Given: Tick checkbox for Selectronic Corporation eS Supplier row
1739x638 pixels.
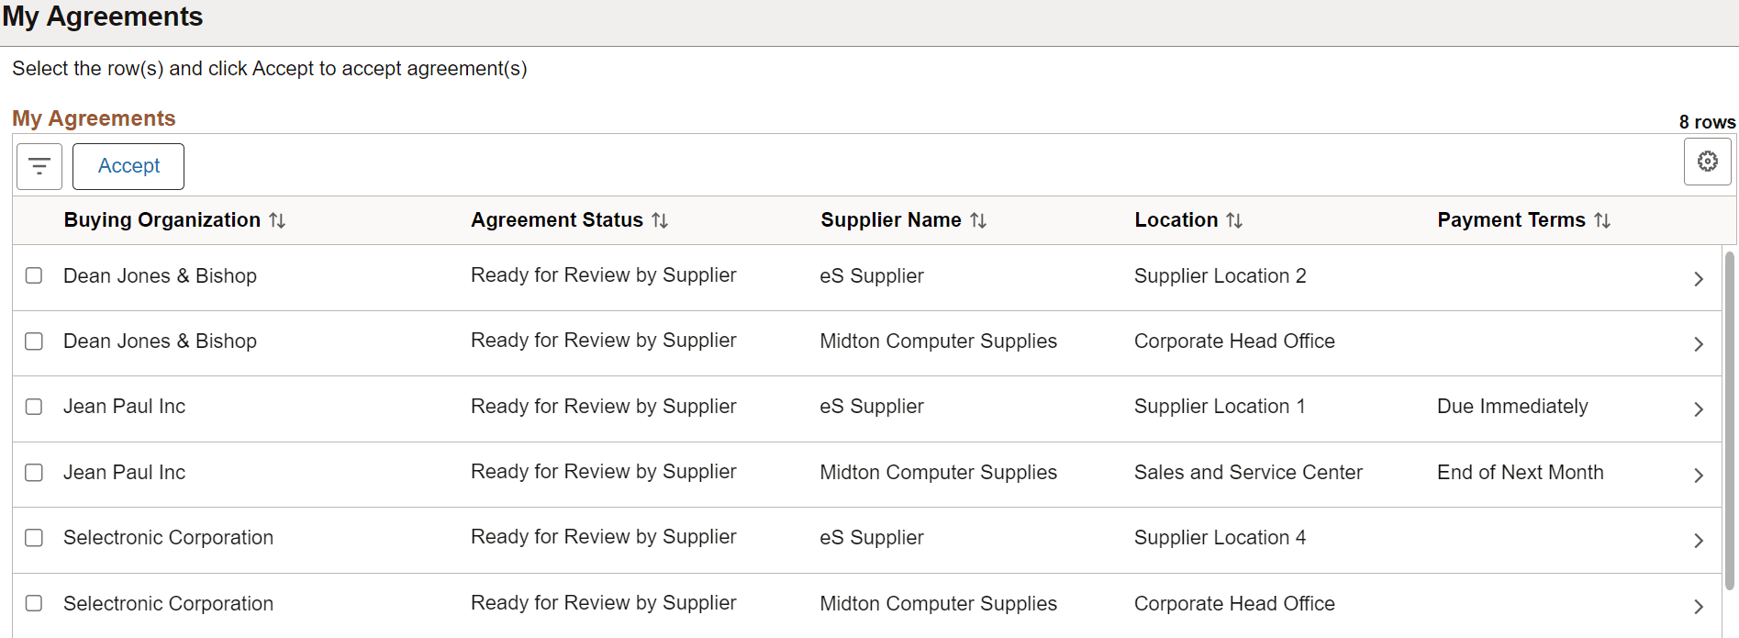Looking at the screenshot, I should click(34, 538).
